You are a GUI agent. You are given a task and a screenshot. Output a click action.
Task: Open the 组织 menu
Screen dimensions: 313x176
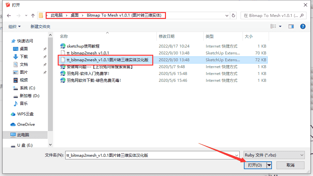14,26
